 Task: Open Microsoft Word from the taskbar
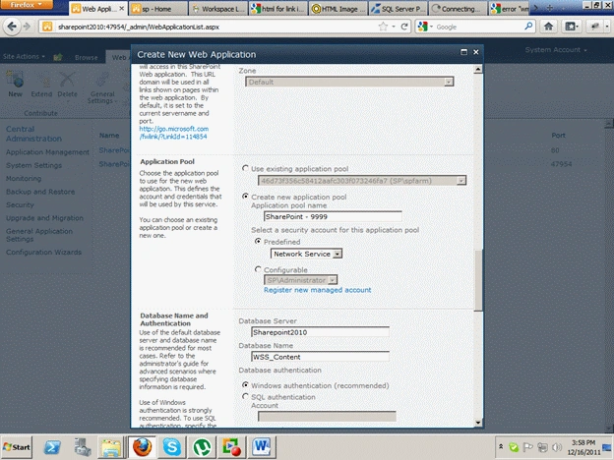pos(262,447)
